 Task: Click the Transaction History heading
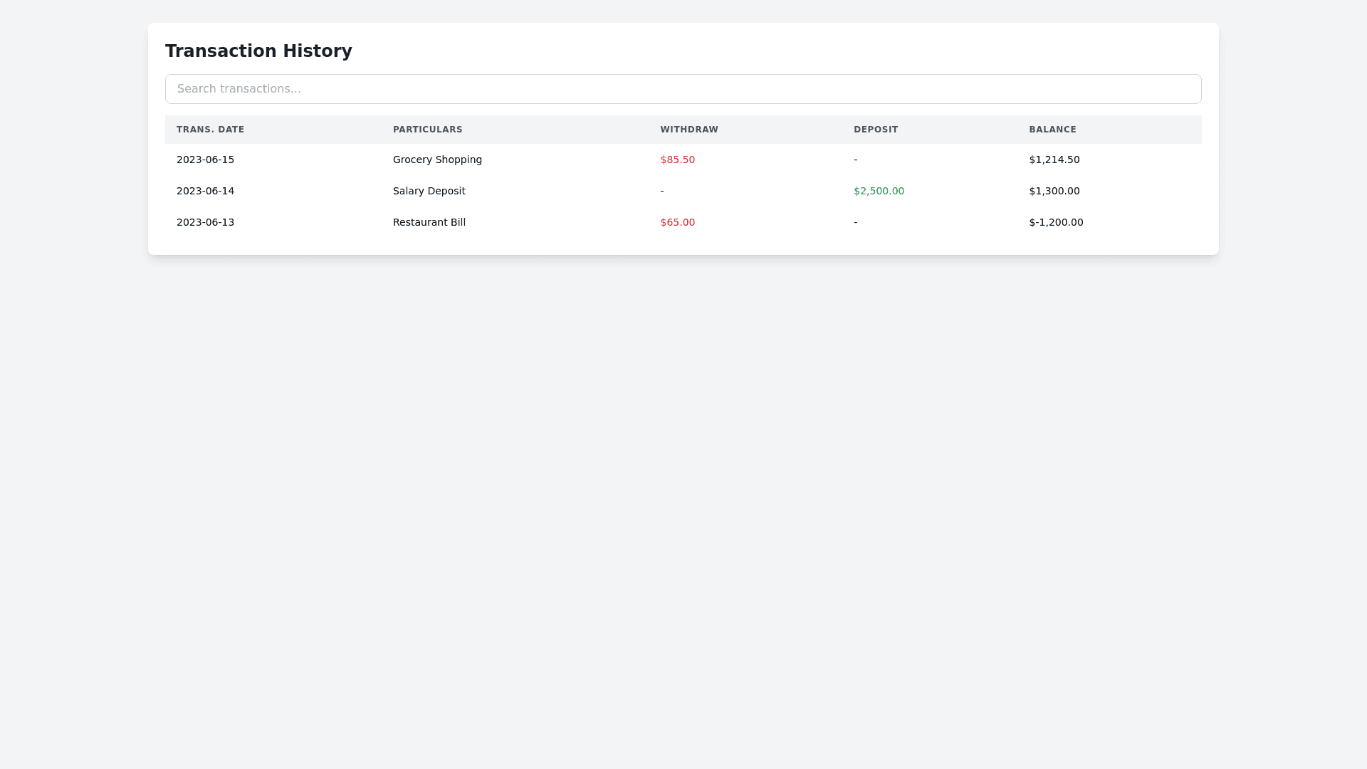(258, 51)
